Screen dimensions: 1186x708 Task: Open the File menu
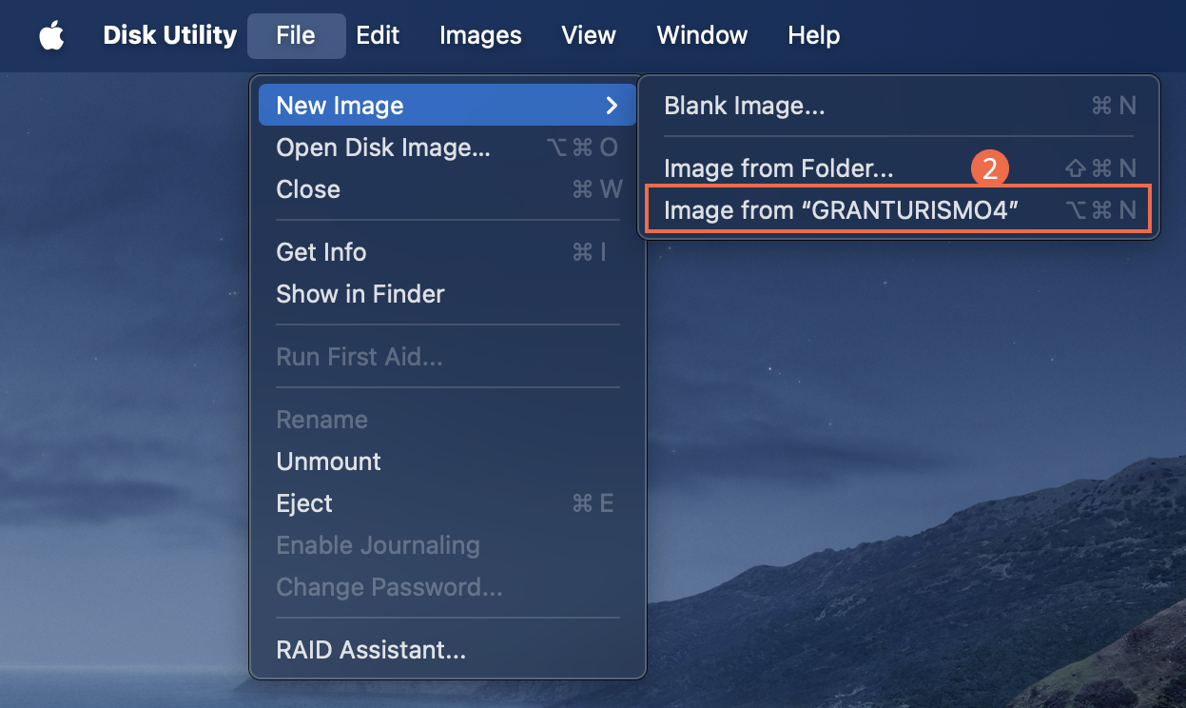pyautogui.click(x=296, y=35)
